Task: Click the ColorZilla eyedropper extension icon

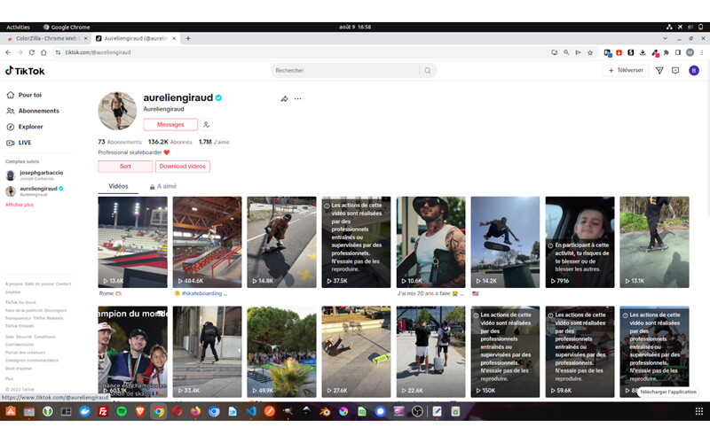Action: tap(655, 53)
